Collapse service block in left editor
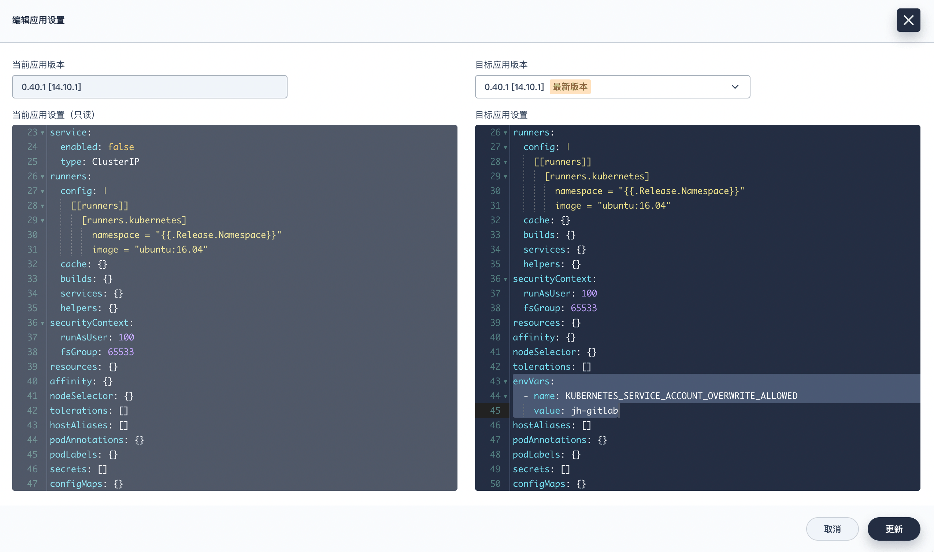Viewport: 934px width, 552px height. (42, 133)
